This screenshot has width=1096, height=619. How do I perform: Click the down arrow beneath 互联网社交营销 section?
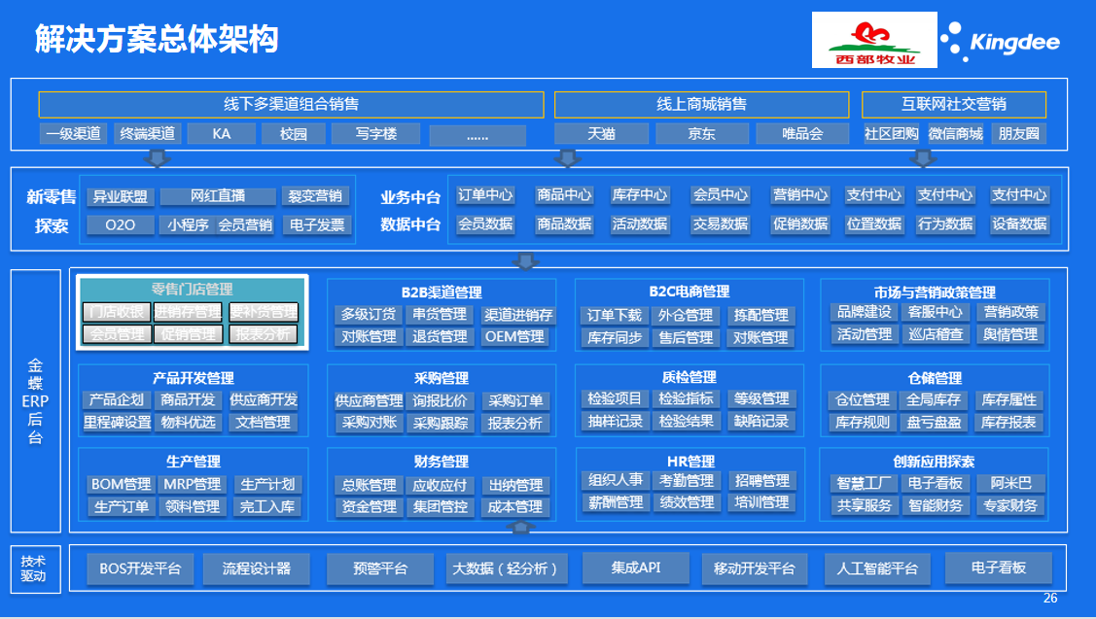pyautogui.click(x=925, y=158)
